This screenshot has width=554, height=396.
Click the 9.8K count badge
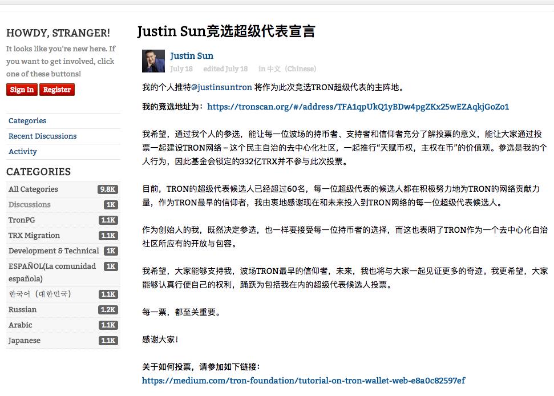tap(108, 189)
